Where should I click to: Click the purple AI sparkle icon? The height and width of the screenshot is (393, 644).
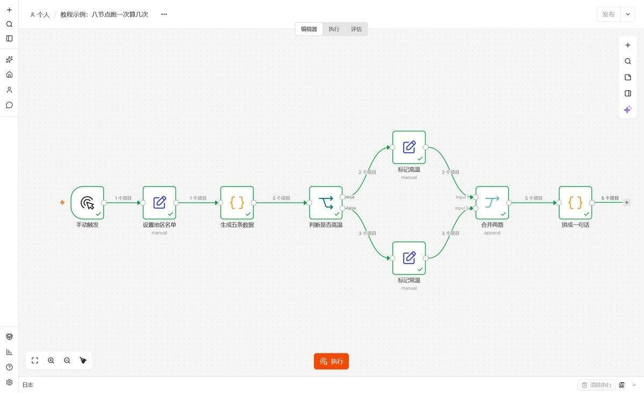(x=627, y=109)
